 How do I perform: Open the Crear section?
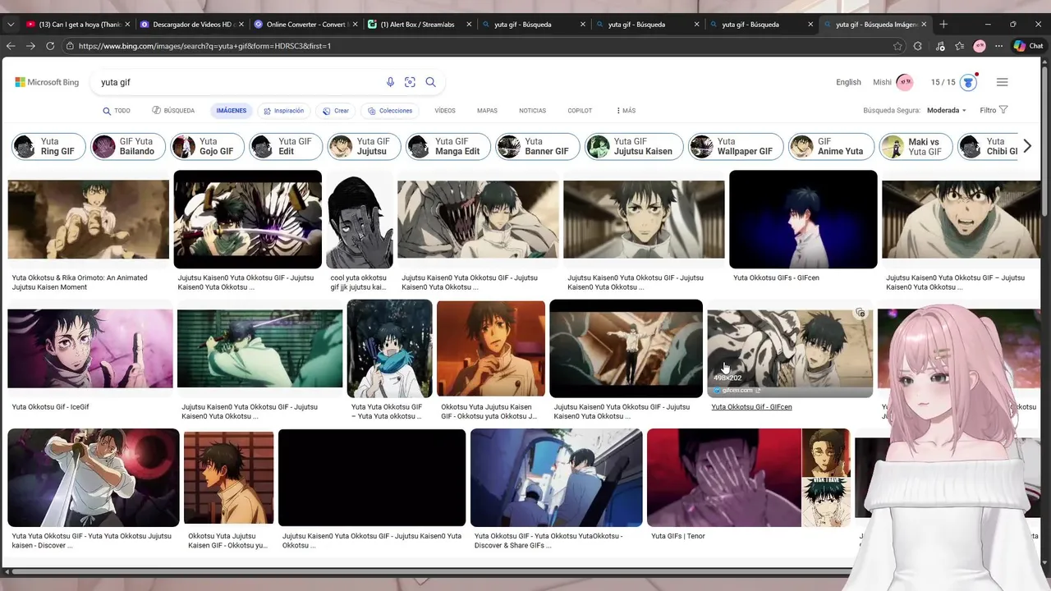[336, 111]
